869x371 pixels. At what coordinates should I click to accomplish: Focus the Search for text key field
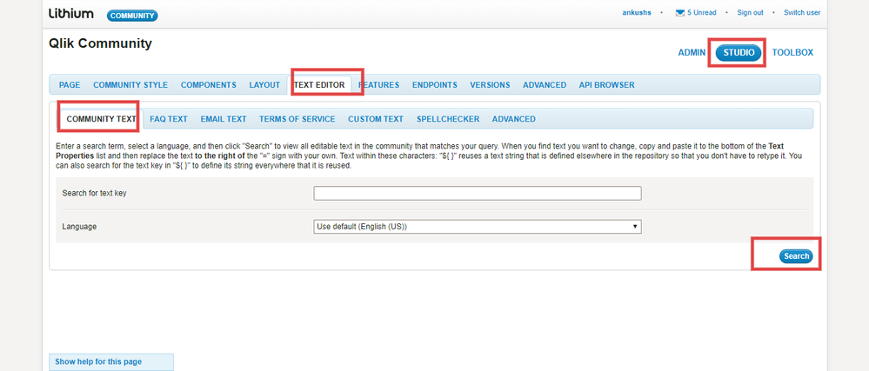coord(478,193)
